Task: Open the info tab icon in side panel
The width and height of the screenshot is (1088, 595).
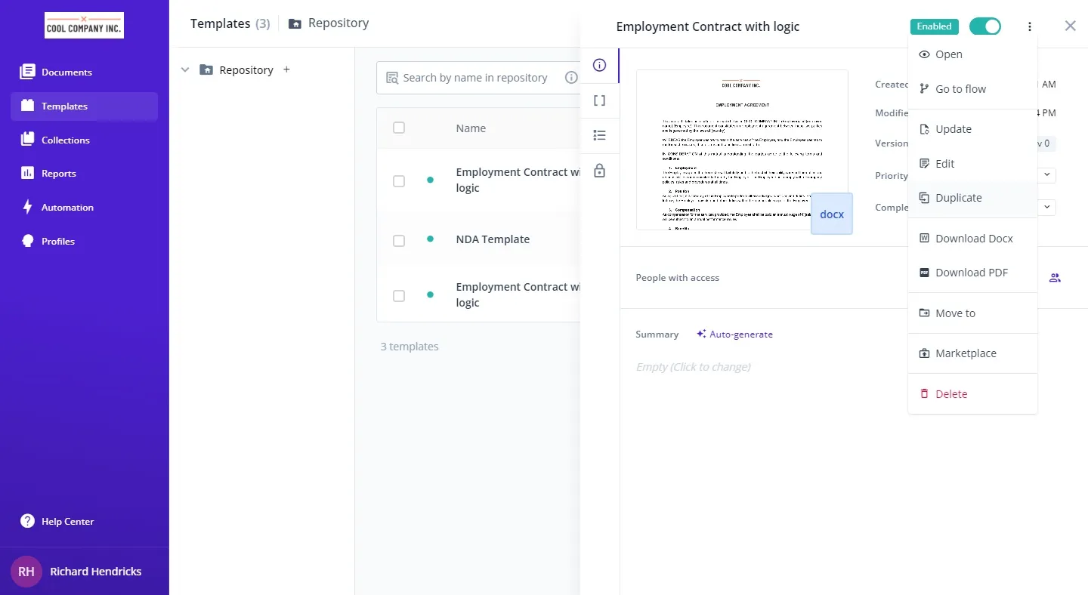Action: (599, 65)
